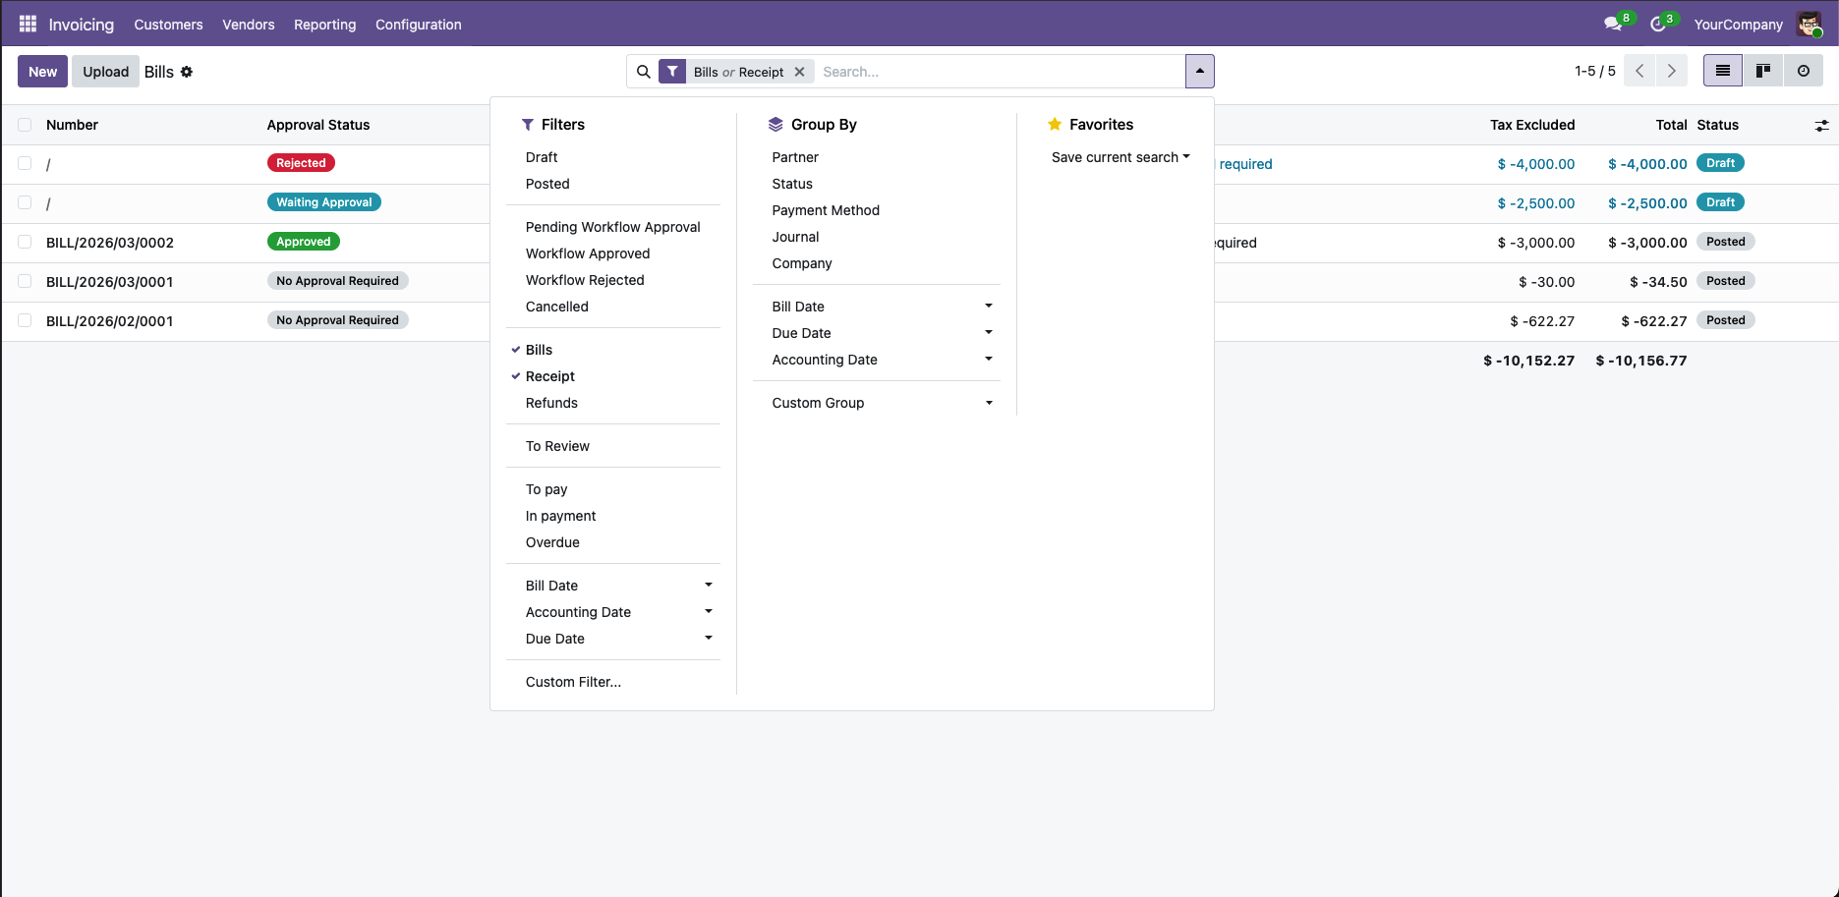Select the Waiting Approval status badge

324,201
